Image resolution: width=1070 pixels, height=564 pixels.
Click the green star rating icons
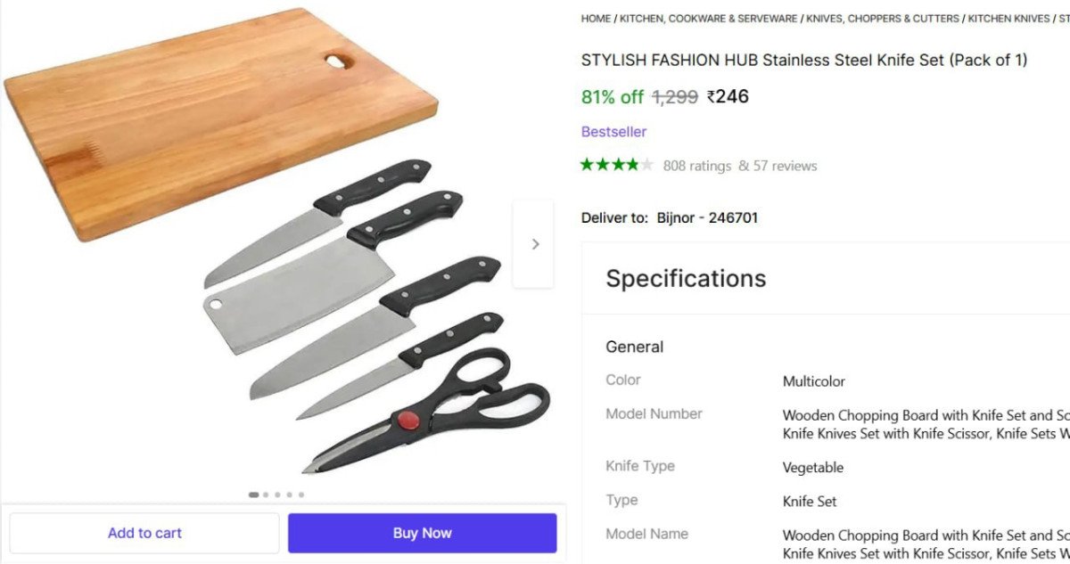point(616,165)
